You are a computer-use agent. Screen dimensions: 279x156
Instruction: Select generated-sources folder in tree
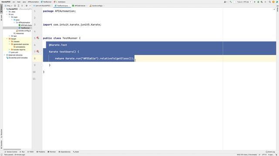click(x=20, y=44)
